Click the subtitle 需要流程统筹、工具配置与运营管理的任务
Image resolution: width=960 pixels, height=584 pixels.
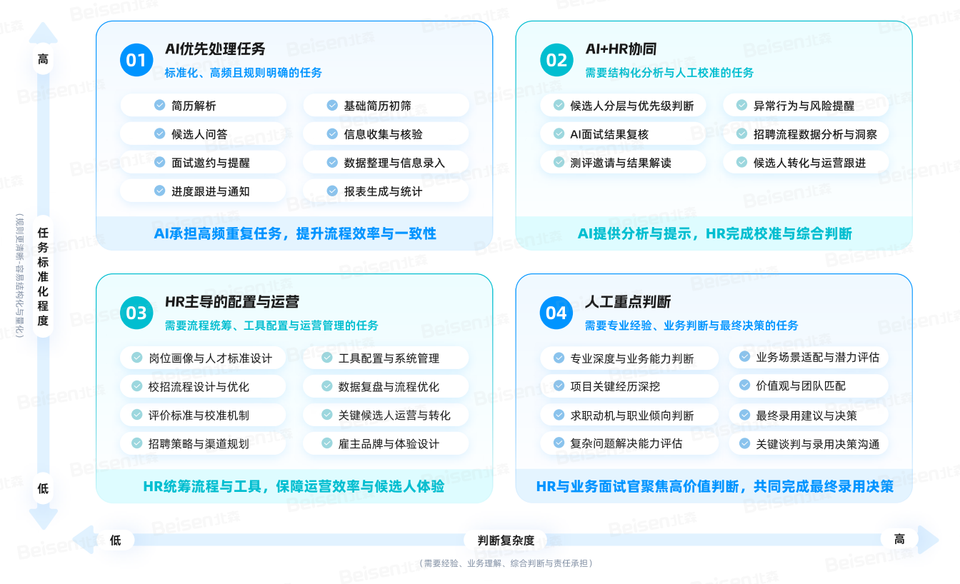coord(271,325)
